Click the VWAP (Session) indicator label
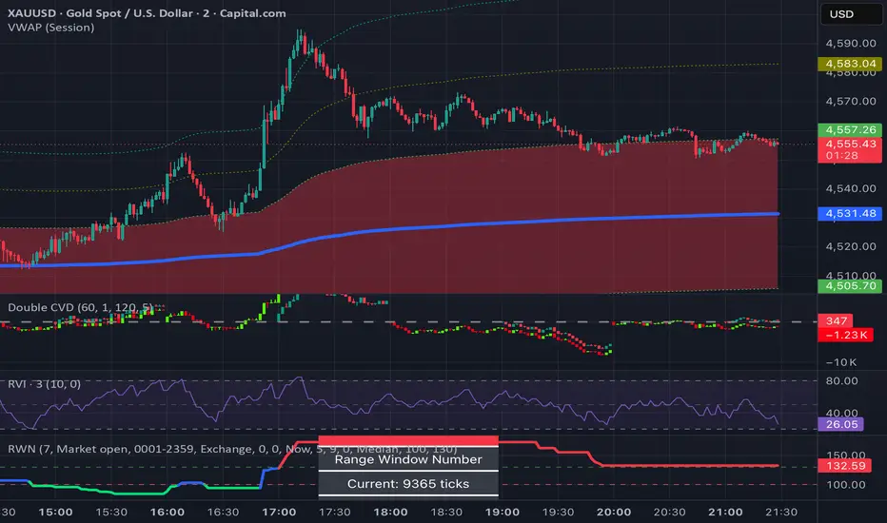Viewport: 887px width, 523px height. (x=50, y=28)
